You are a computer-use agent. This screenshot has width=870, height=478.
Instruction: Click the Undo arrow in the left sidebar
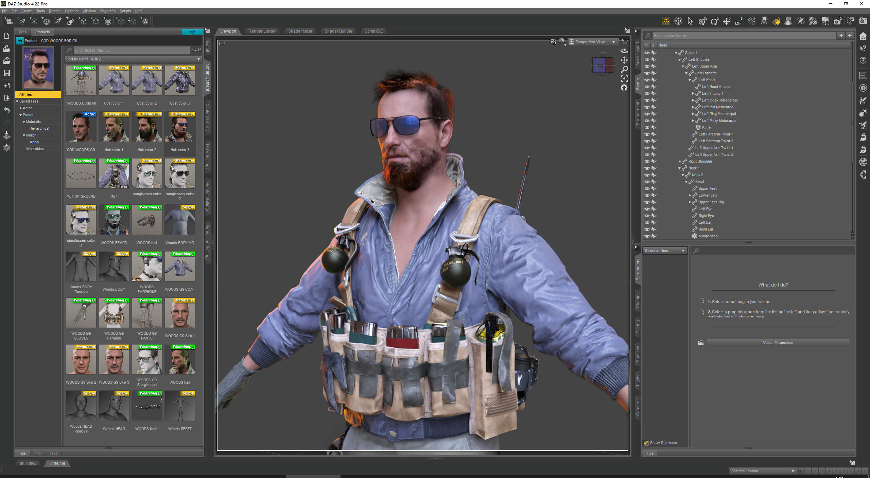coord(6,110)
